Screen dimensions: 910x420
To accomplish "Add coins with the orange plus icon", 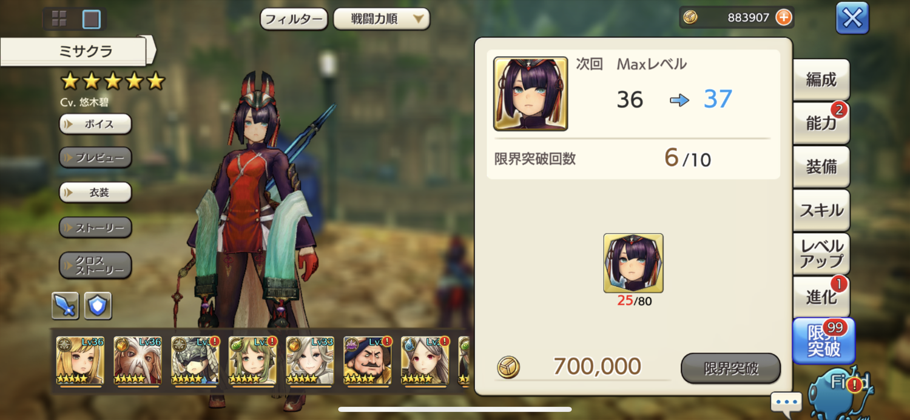I will coord(784,18).
